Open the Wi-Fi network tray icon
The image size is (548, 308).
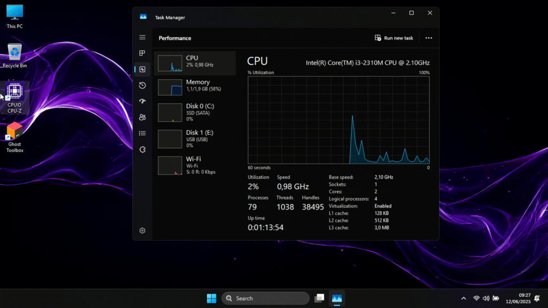476,298
